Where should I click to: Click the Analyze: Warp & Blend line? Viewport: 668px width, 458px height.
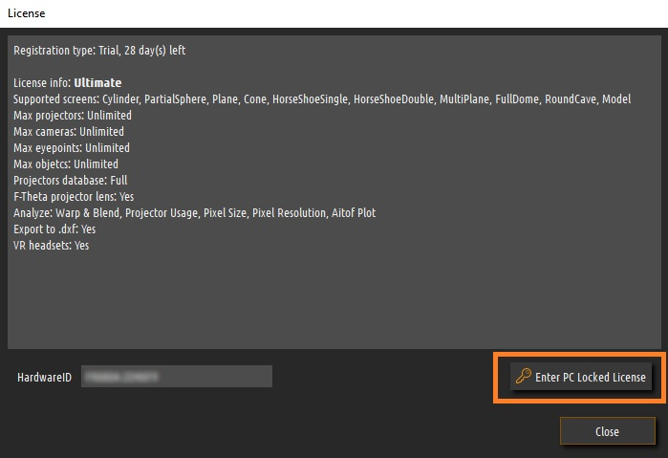click(x=195, y=212)
